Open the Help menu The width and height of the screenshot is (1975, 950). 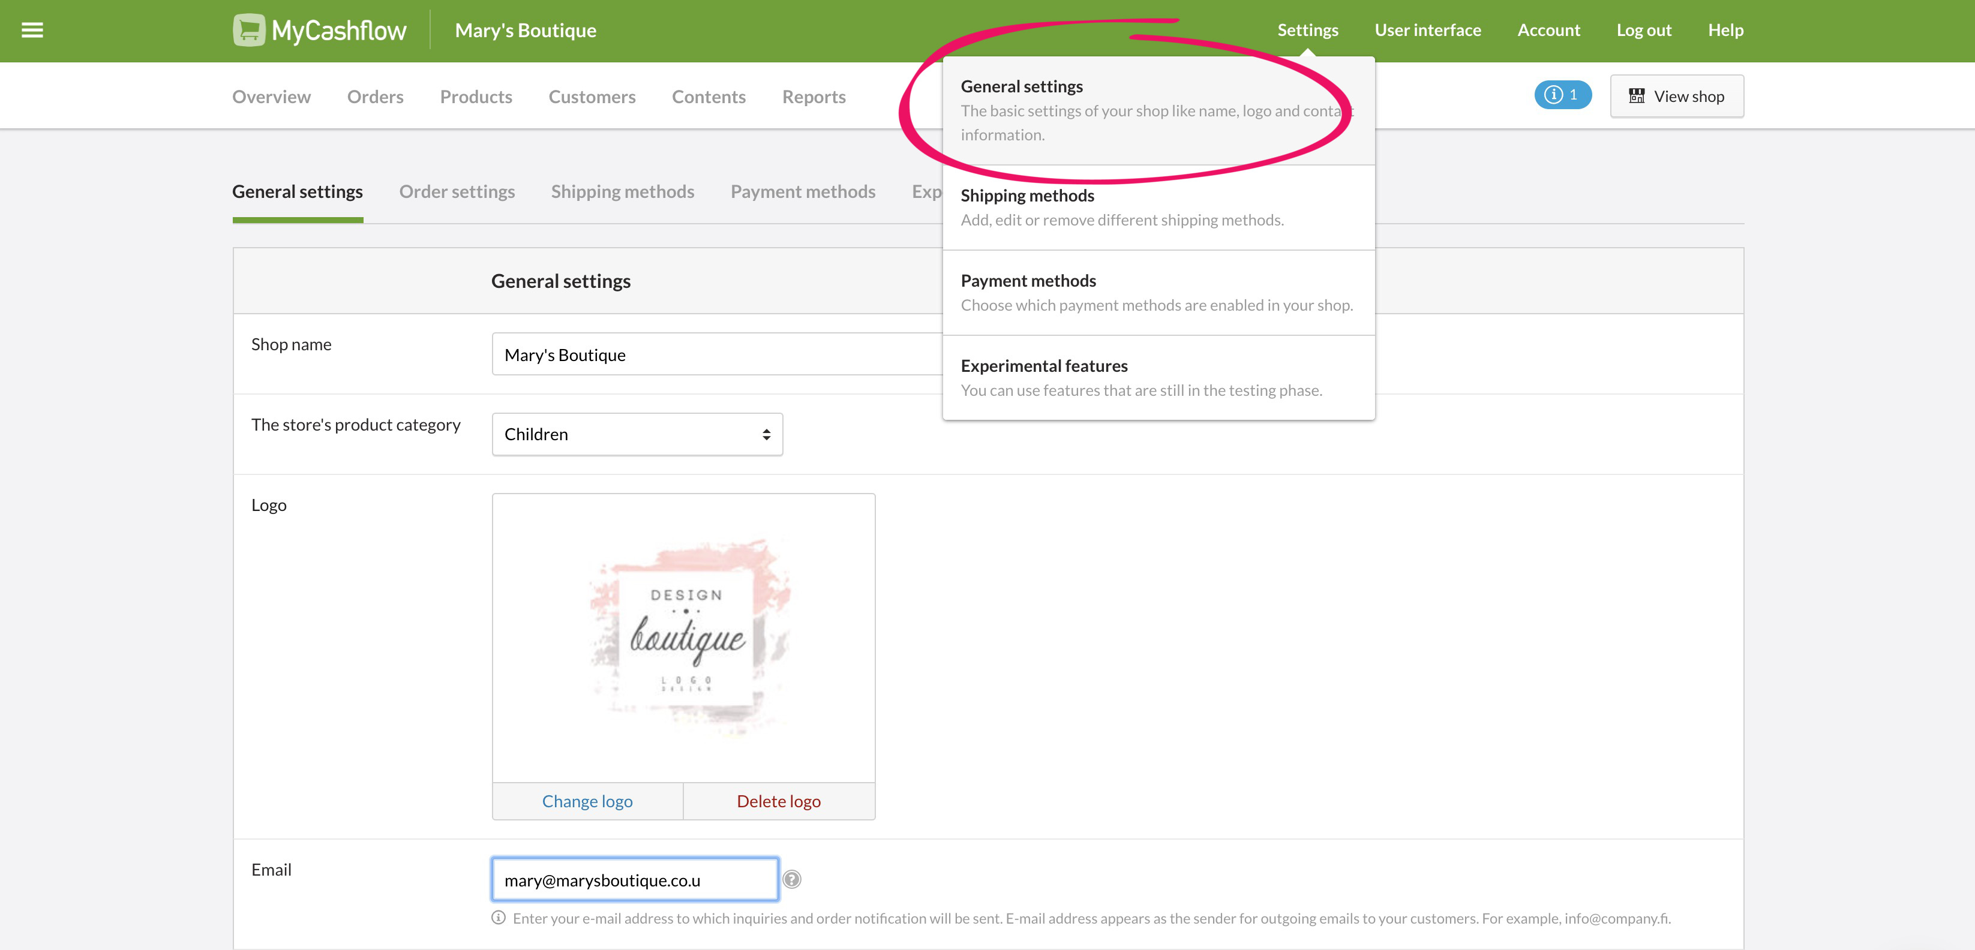(x=1726, y=30)
